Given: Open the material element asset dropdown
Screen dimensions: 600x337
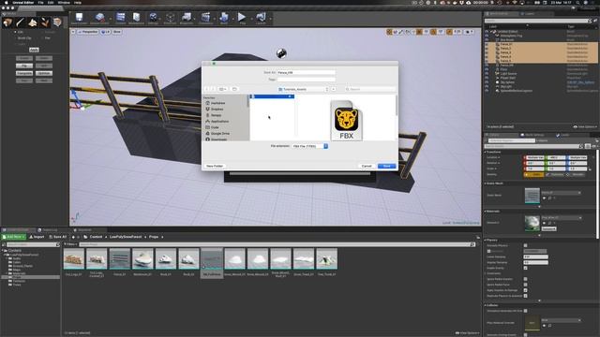Looking at the screenshot, I should (x=562, y=218).
